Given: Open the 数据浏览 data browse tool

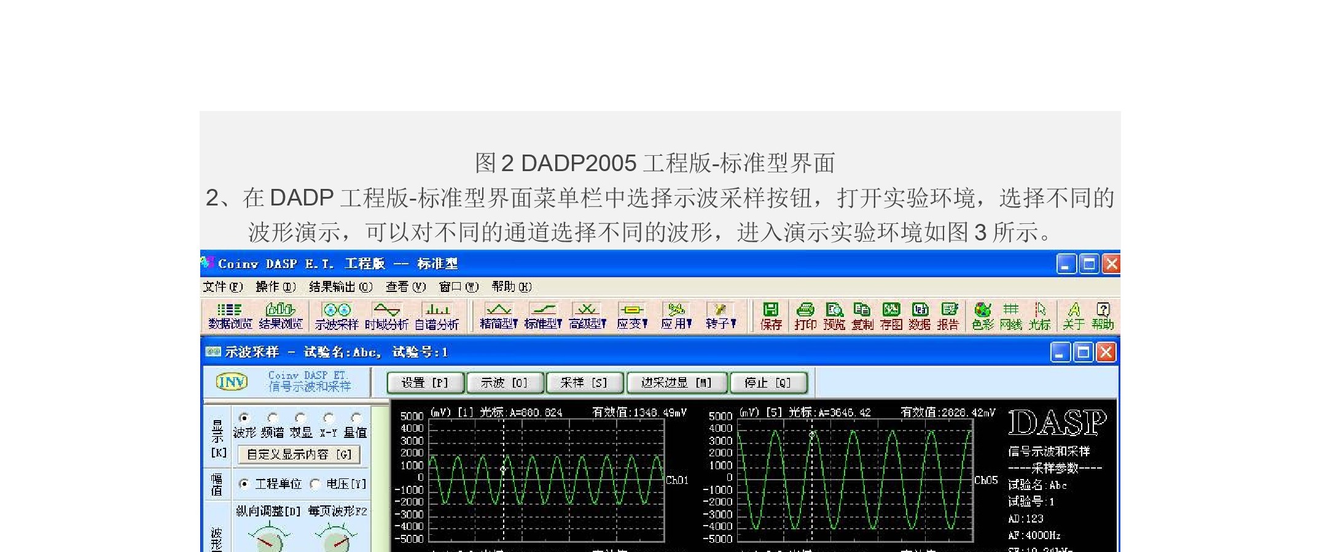Looking at the screenshot, I should tap(230, 316).
